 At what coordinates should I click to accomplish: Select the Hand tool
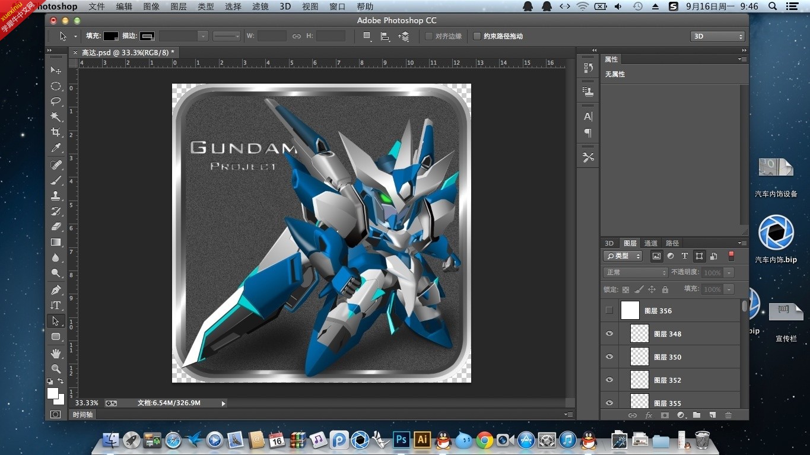pyautogui.click(x=56, y=354)
